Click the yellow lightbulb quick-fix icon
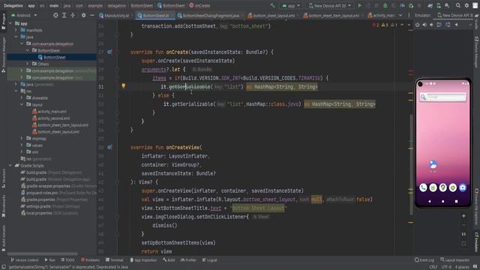 (x=123, y=86)
